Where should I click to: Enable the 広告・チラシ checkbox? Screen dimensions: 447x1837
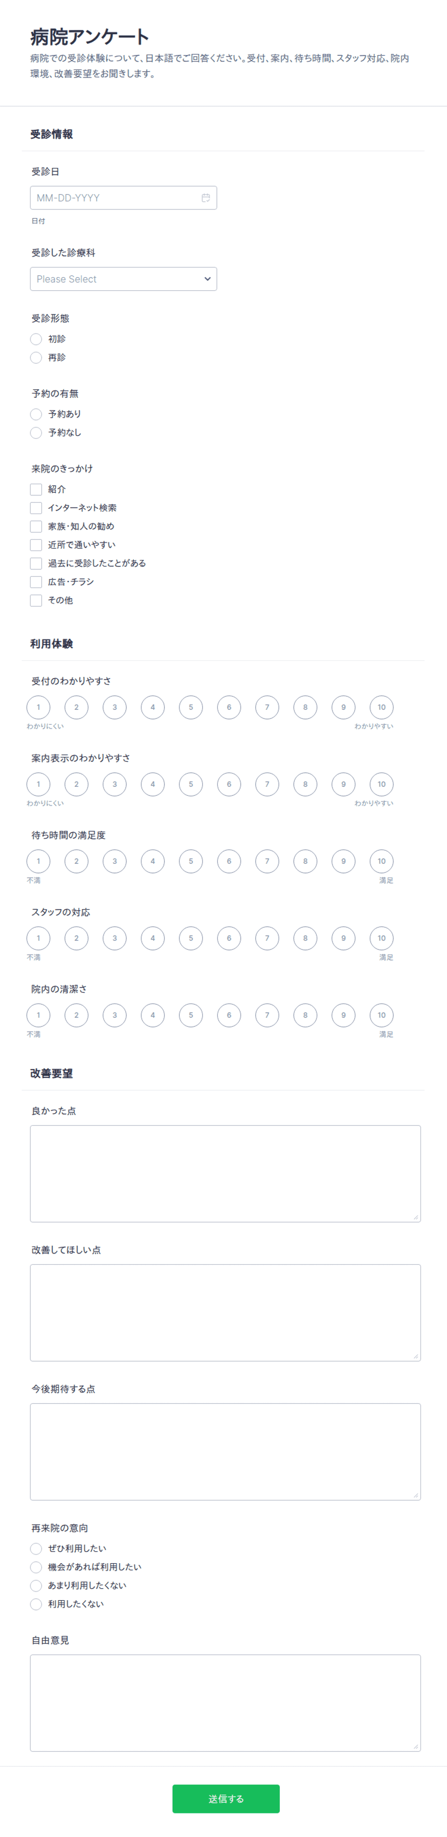tap(37, 582)
